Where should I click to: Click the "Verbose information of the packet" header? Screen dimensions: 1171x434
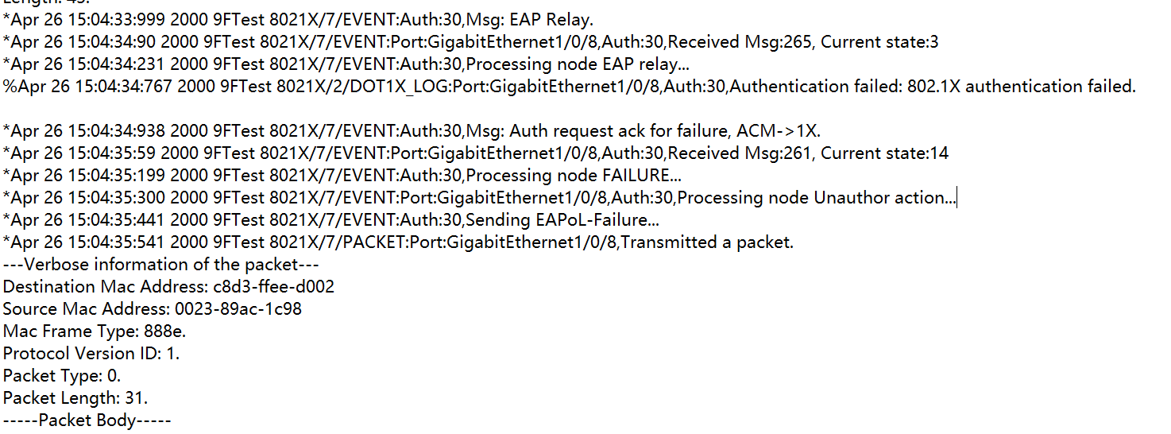click(160, 265)
